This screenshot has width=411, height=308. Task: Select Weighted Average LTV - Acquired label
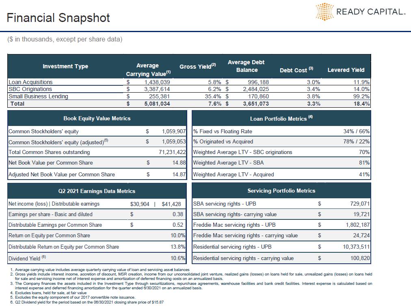(x=233, y=174)
